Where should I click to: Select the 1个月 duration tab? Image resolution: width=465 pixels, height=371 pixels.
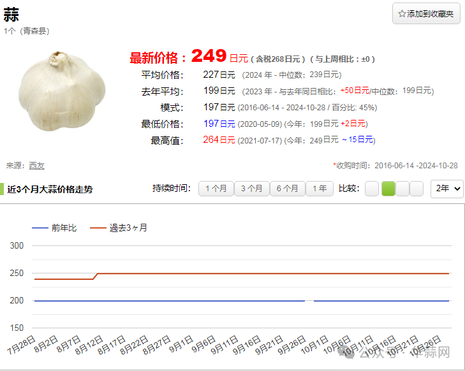click(x=216, y=189)
